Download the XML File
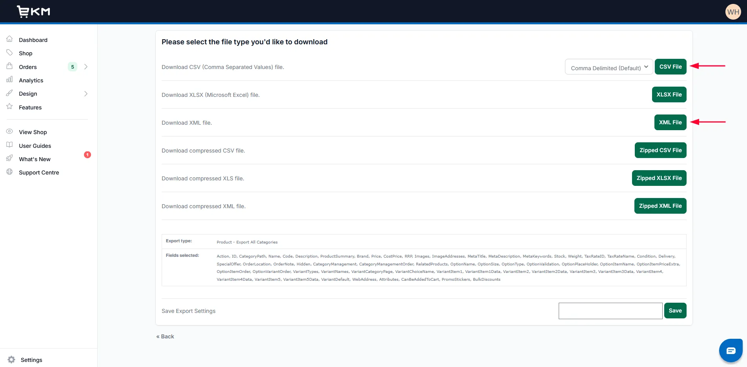Screen dimensions: 747x367 point(670,122)
